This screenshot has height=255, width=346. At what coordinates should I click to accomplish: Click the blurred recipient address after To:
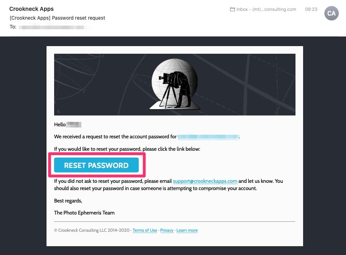[x=55, y=27]
